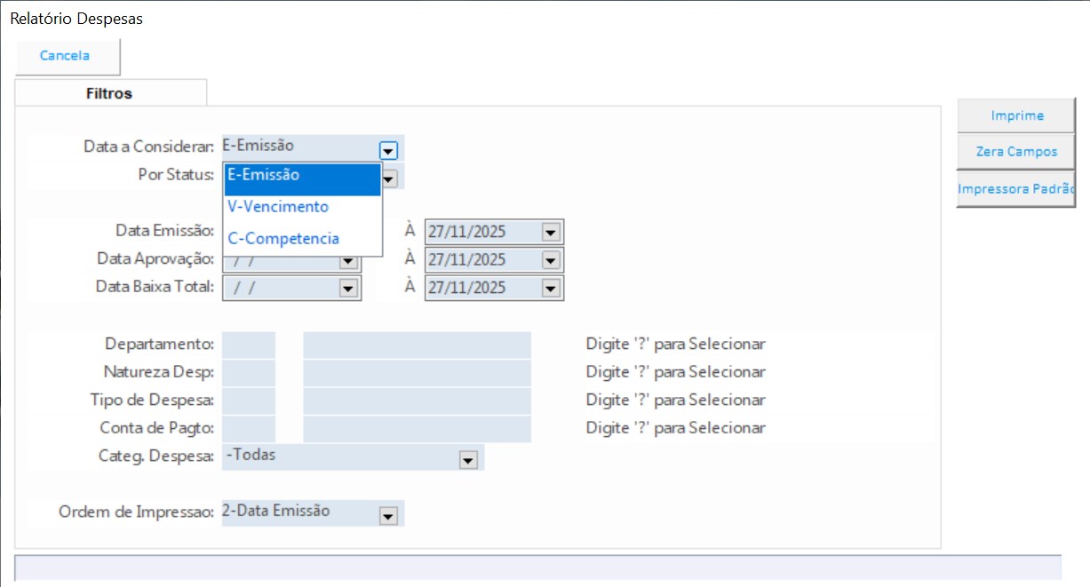Open Data Baixa Total start date picker
This screenshot has height=587, width=1090.
(x=347, y=289)
